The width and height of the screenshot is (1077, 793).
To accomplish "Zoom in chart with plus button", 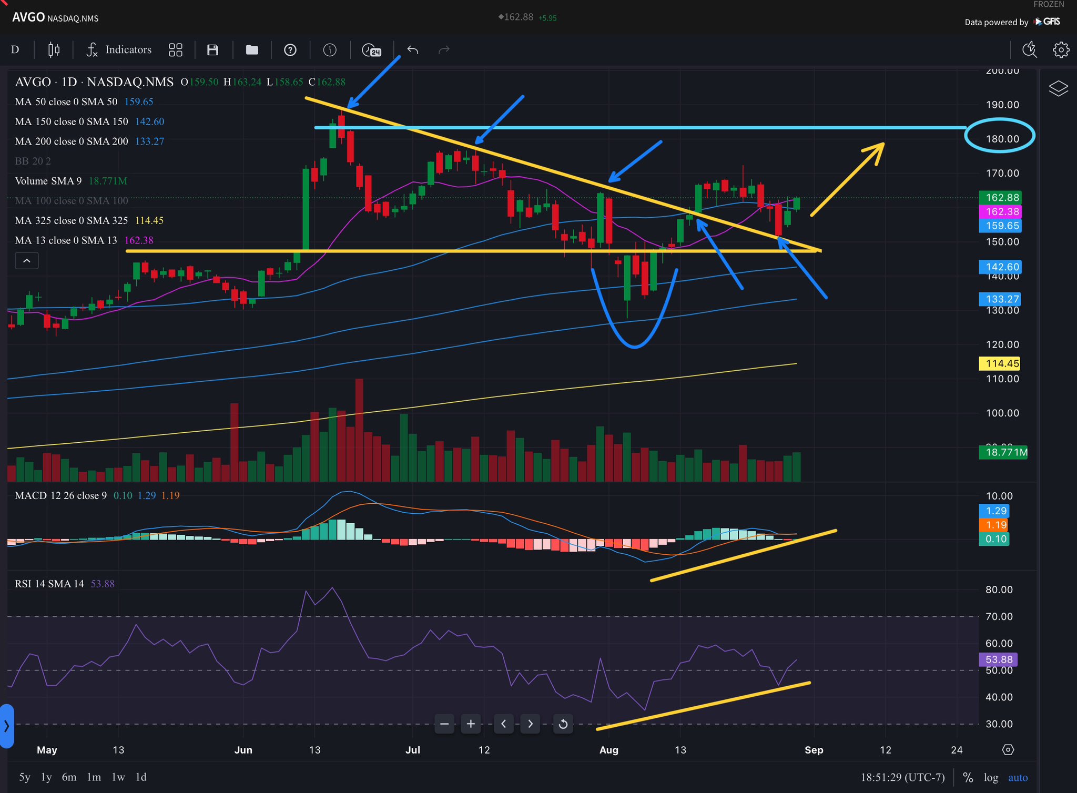I will (471, 724).
